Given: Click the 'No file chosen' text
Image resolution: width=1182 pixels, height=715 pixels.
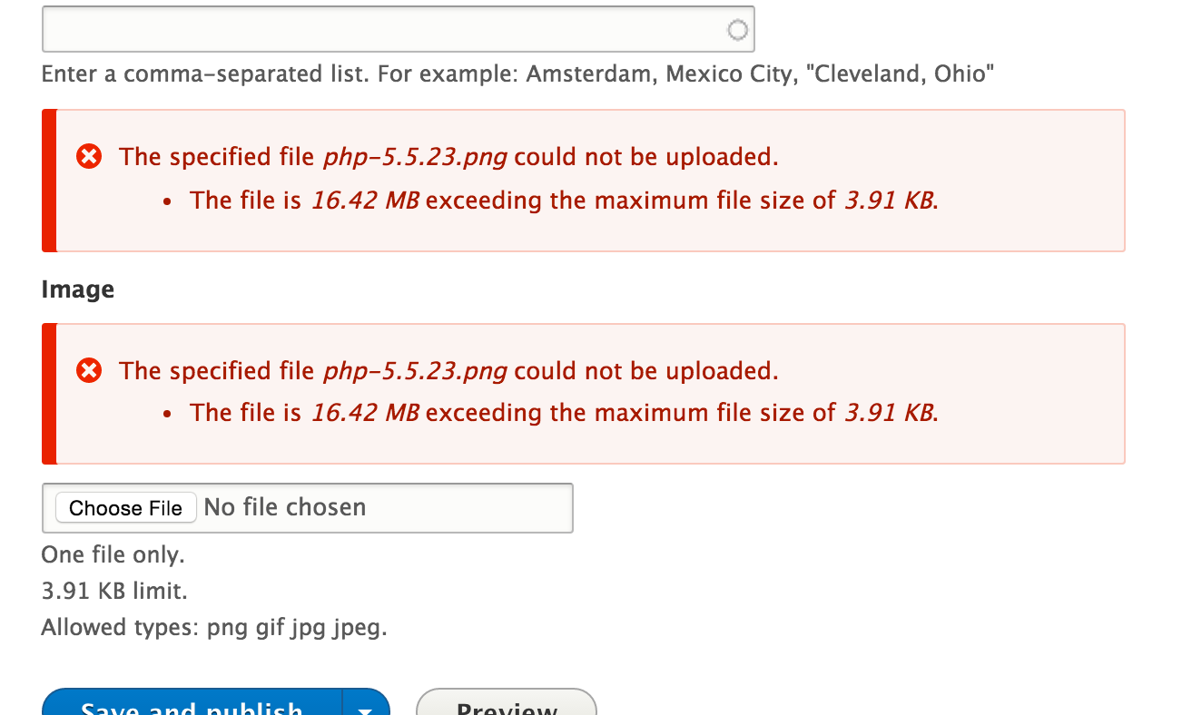Looking at the screenshot, I should click(x=285, y=507).
